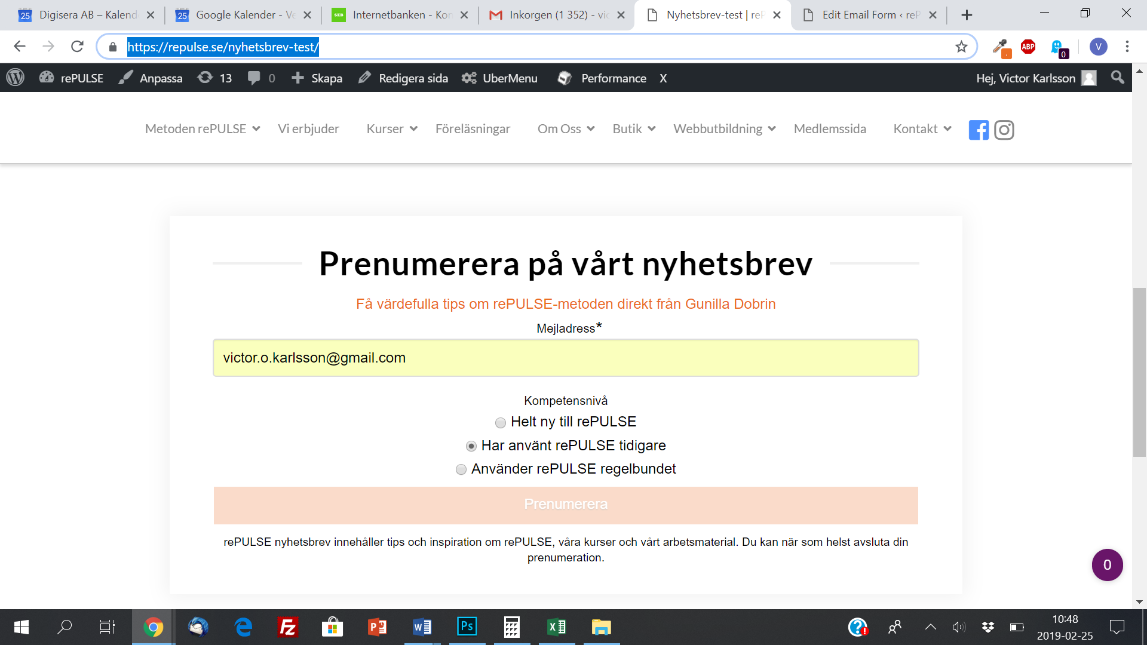Screen dimensions: 1147x645
Task: Expand the Webbutbildning menu
Action: [725, 129]
